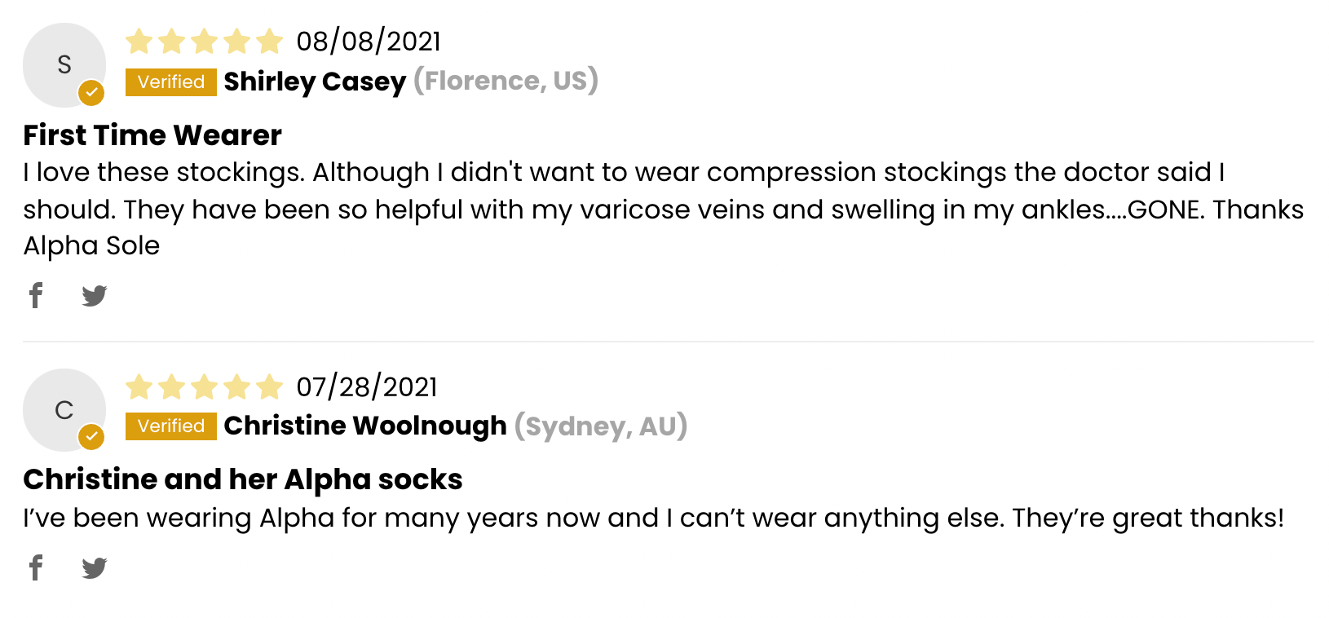The height and width of the screenshot is (618, 1329).
Task: Select title Christine and her Alpha socks
Action: (x=243, y=479)
